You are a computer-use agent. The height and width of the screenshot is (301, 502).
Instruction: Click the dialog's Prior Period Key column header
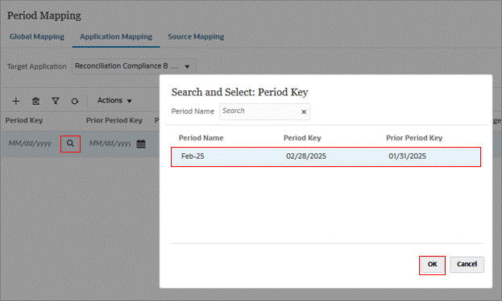[414, 138]
